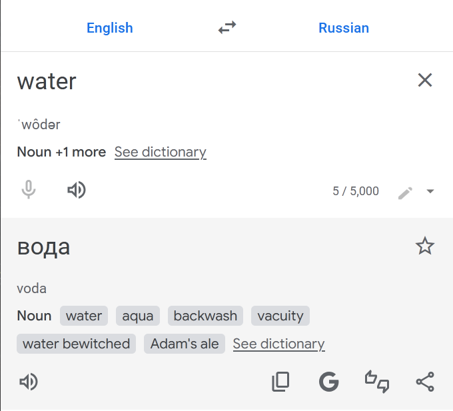Save translation with the star icon
Image resolution: width=453 pixels, height=411 pixels.
424,246
